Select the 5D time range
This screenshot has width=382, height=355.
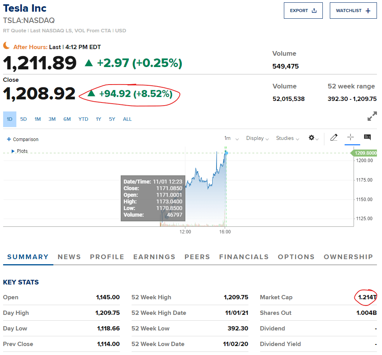[23, 119]
